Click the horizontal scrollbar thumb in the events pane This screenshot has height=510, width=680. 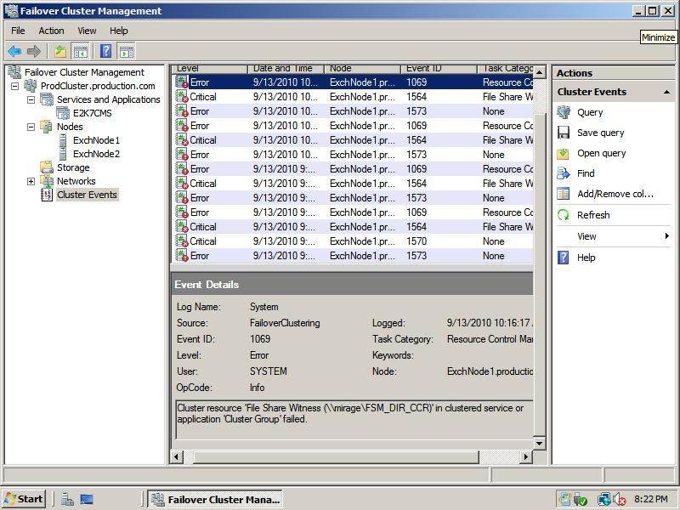[x=336, y=456]
